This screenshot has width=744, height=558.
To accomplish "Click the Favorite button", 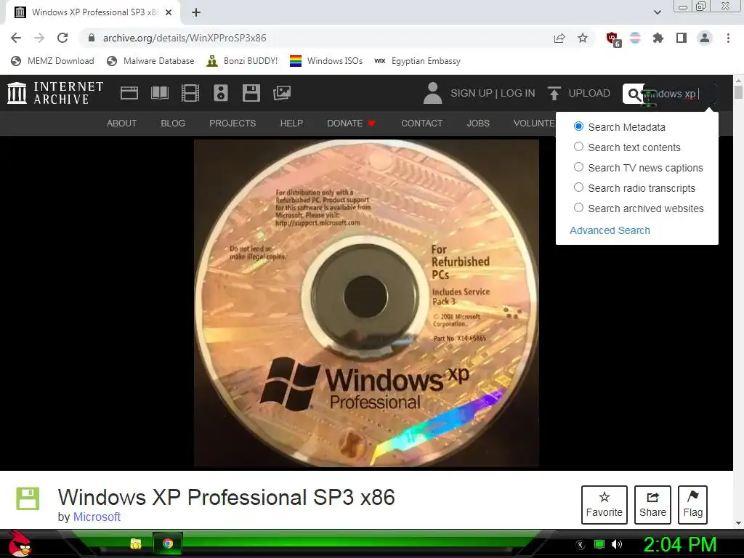I will 604,505.
